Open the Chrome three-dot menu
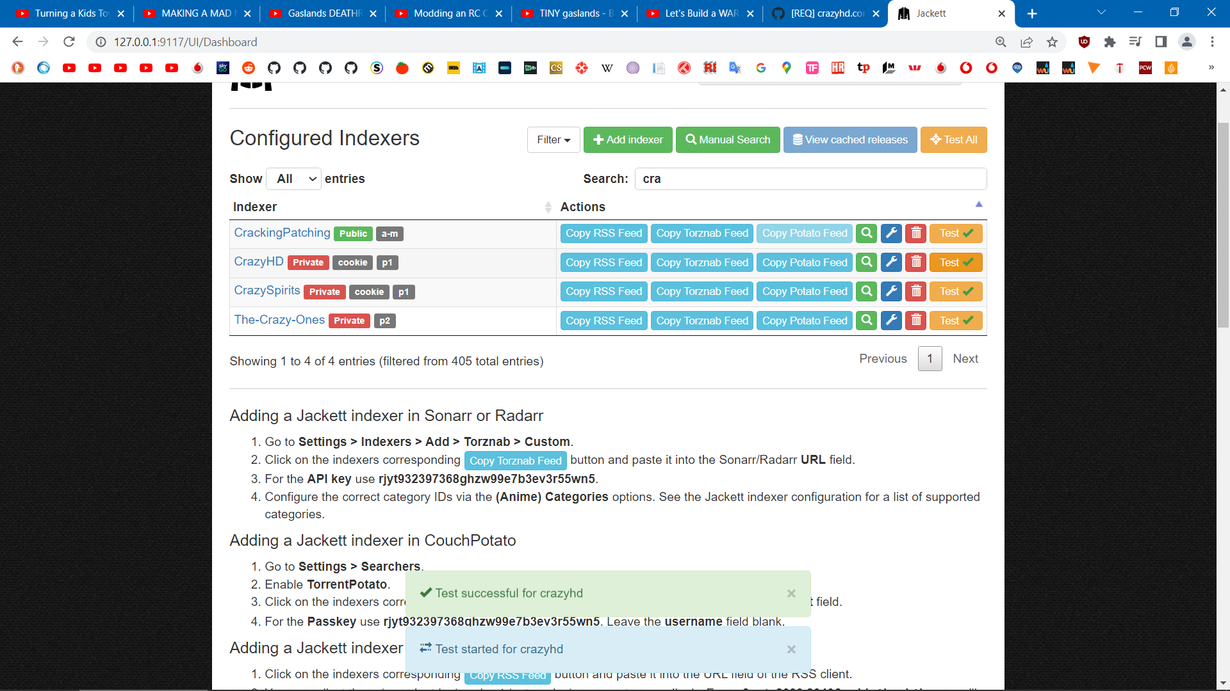Screen dimensions: 1230x691 click(1213, 42)
